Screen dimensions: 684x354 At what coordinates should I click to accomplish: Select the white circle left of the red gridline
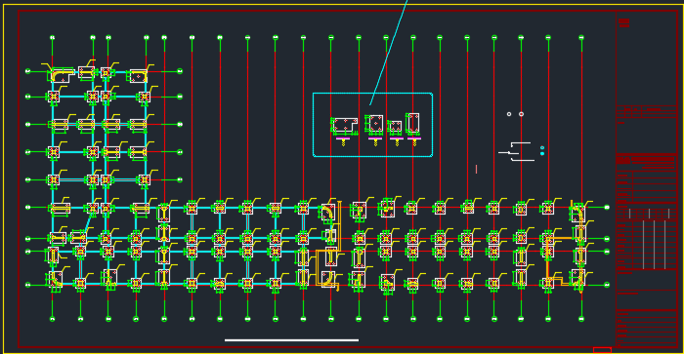[x=509, y=114]
